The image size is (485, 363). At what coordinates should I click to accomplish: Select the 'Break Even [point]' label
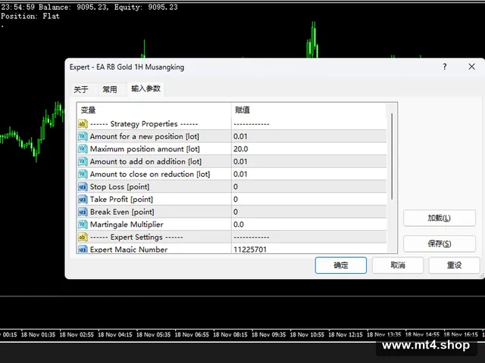[122, 212]
